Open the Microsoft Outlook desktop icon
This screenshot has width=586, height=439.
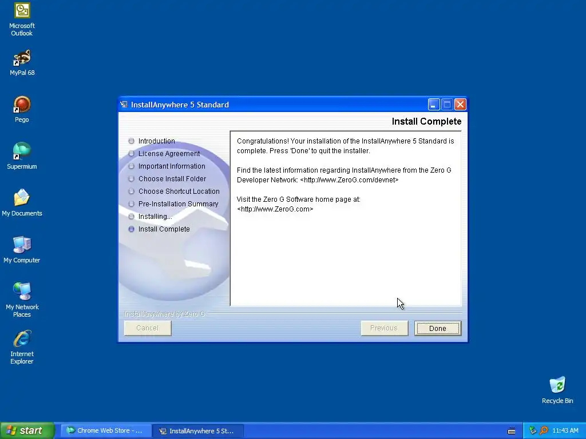click(x=22, y=19)
